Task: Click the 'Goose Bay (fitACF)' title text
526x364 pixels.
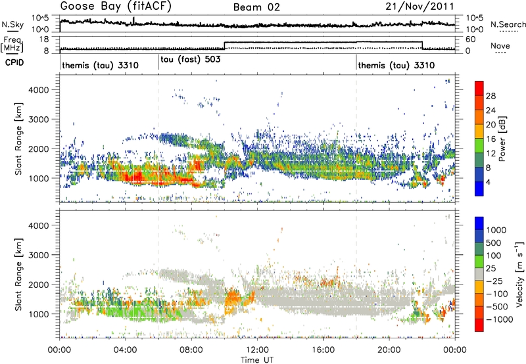Action: pyautogui.click(x=116, y=7)
